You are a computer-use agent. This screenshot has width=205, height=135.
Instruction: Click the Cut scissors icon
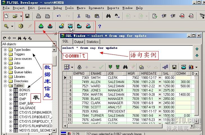pyautogui.click(x=79, y=16)
